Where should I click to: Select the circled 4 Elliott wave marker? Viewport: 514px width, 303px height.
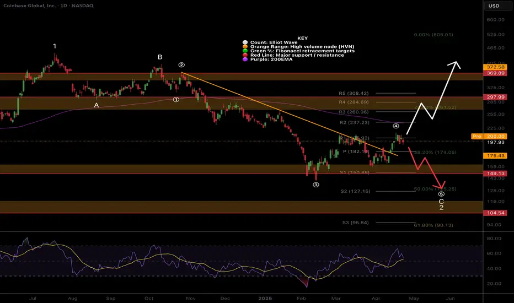click(x=396, y=126)
